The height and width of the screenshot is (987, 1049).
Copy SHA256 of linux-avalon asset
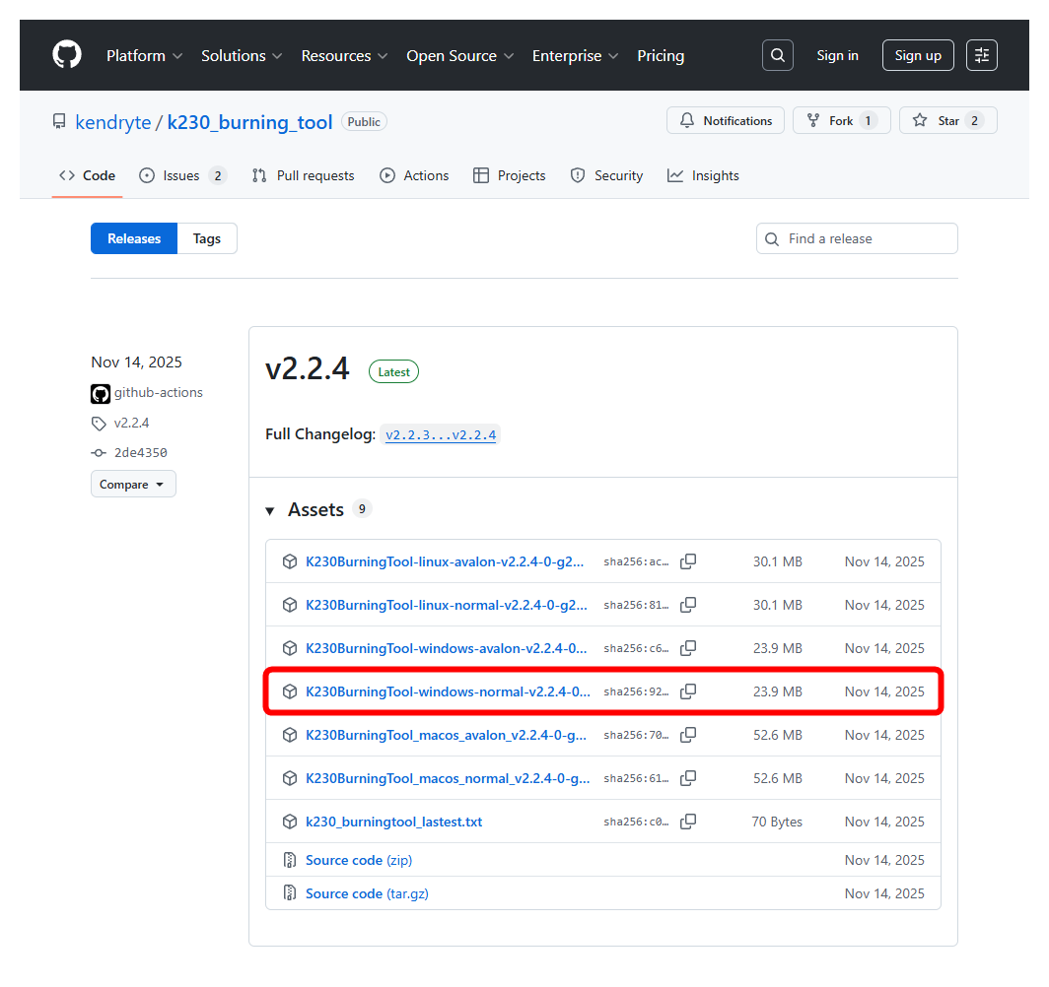point(688,561)
